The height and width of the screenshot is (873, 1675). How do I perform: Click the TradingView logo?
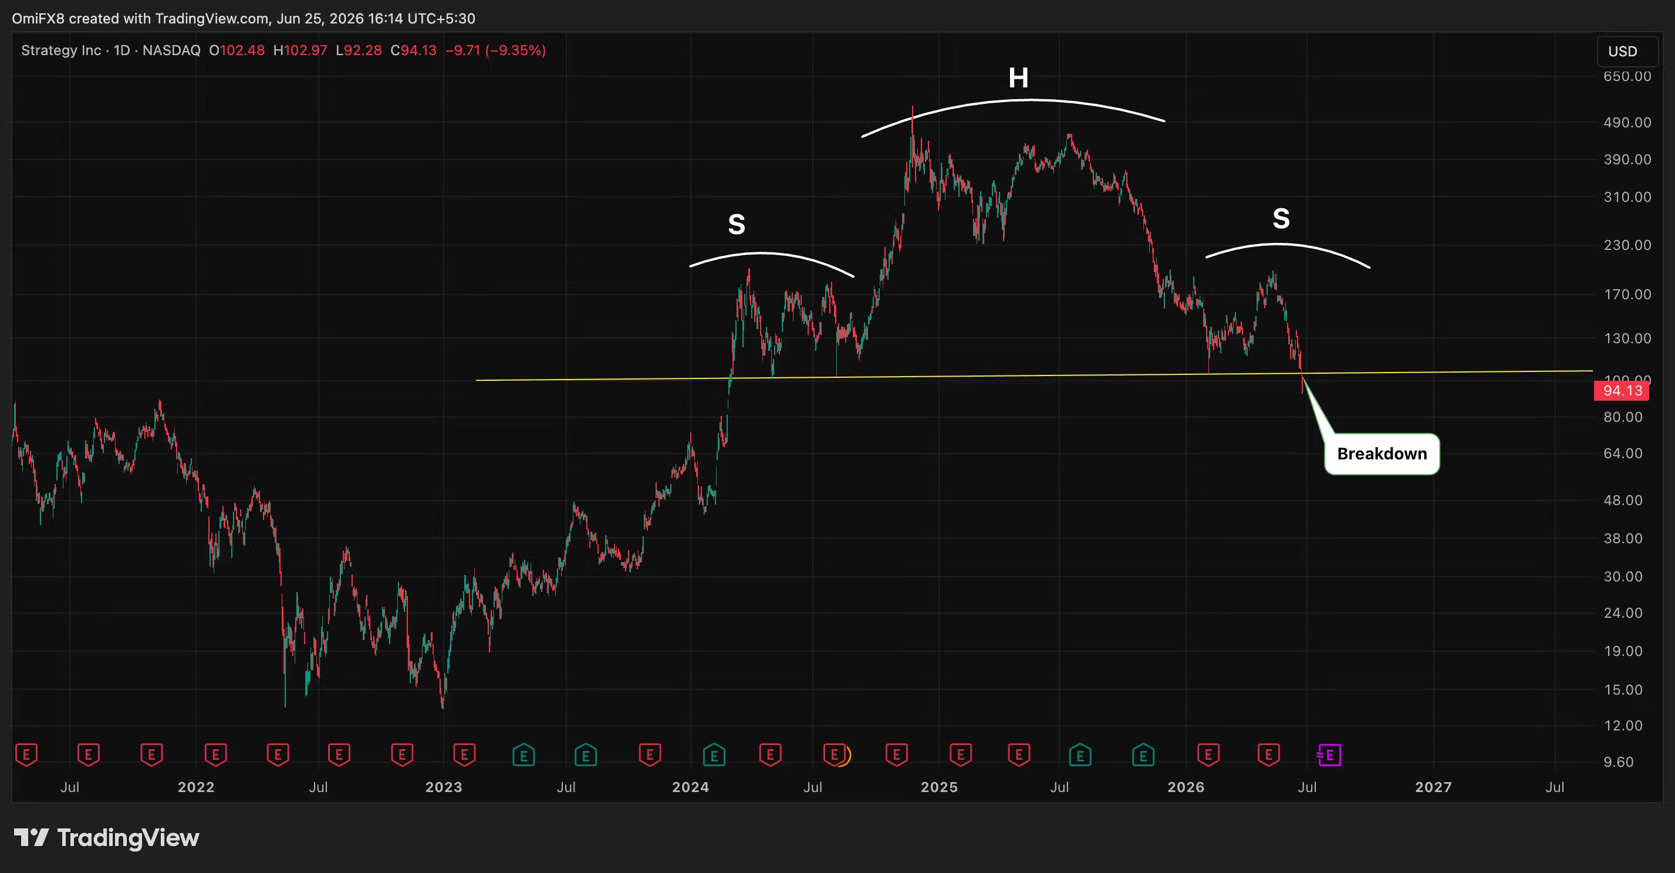[x=107, y=837]
